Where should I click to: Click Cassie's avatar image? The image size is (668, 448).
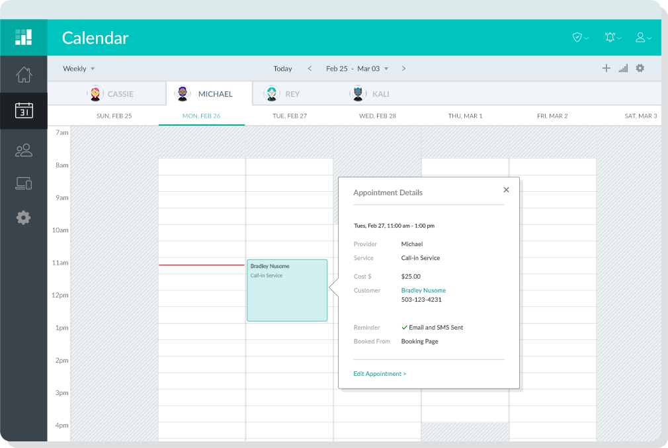[95, 93]
